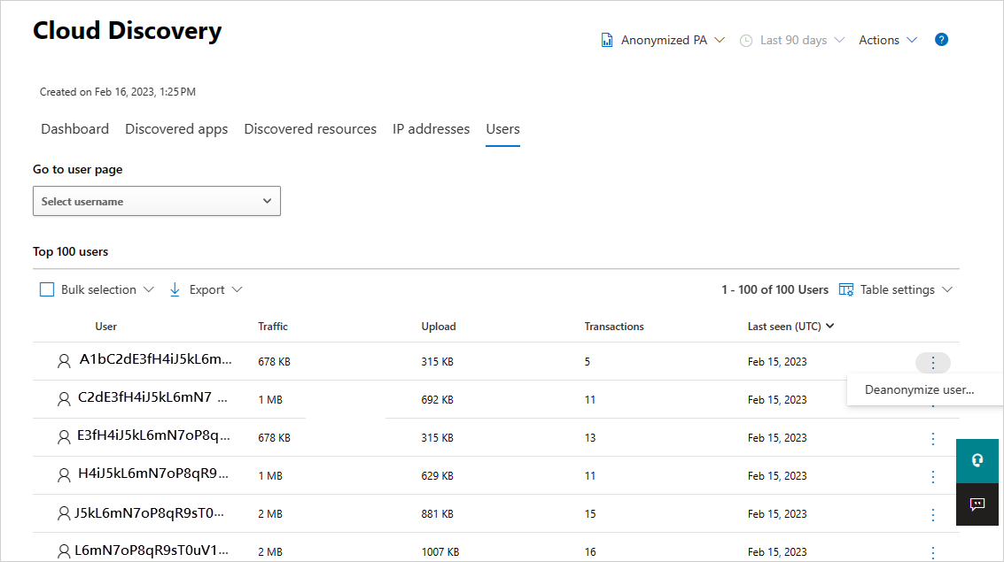Click the transactions value 16
The height and width of the screenshot is (562, 1004).
[x=589, y=551]
